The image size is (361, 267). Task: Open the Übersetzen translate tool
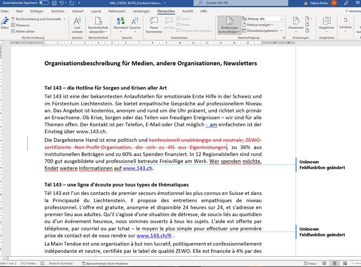[x=120, y=21]
